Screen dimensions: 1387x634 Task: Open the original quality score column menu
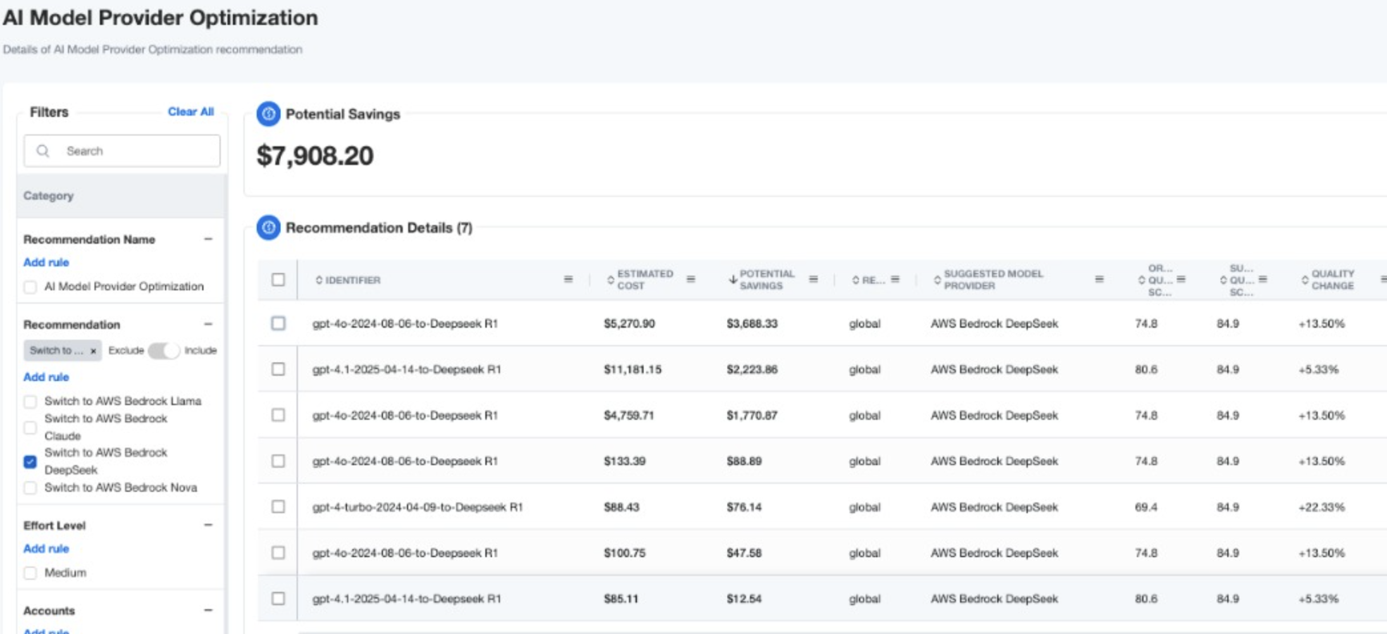[x=1181, y=279]
